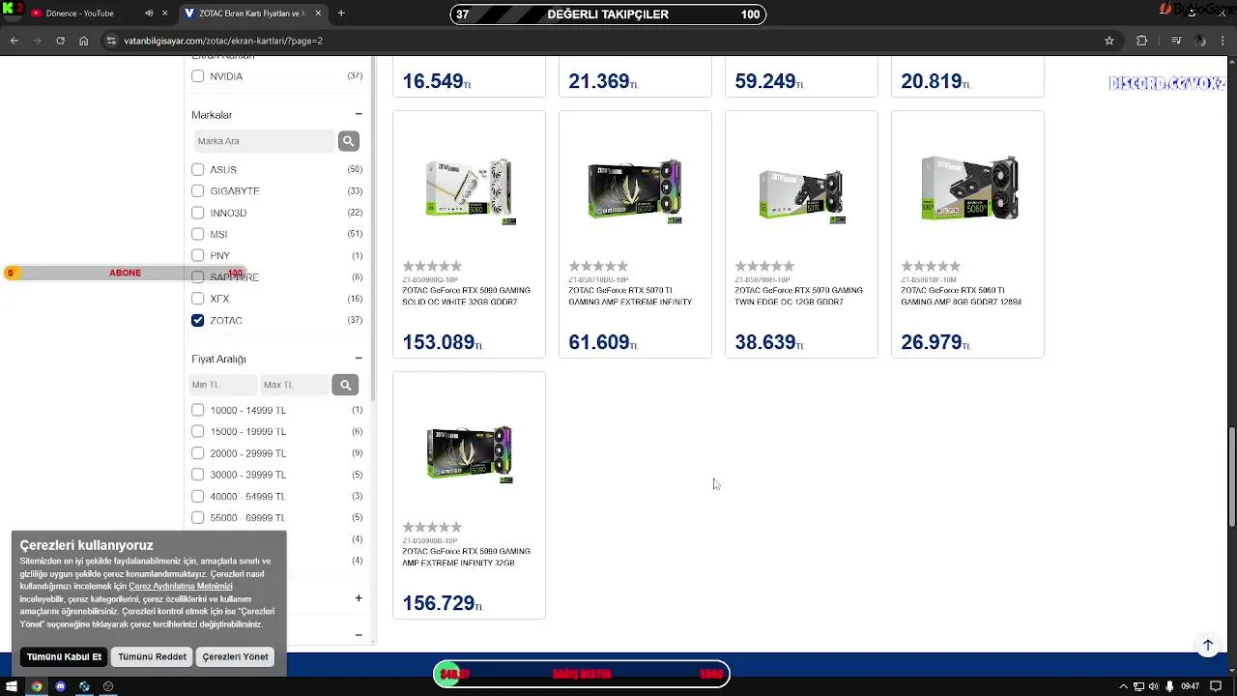Open Discord from the taskbar

(60, 686)
